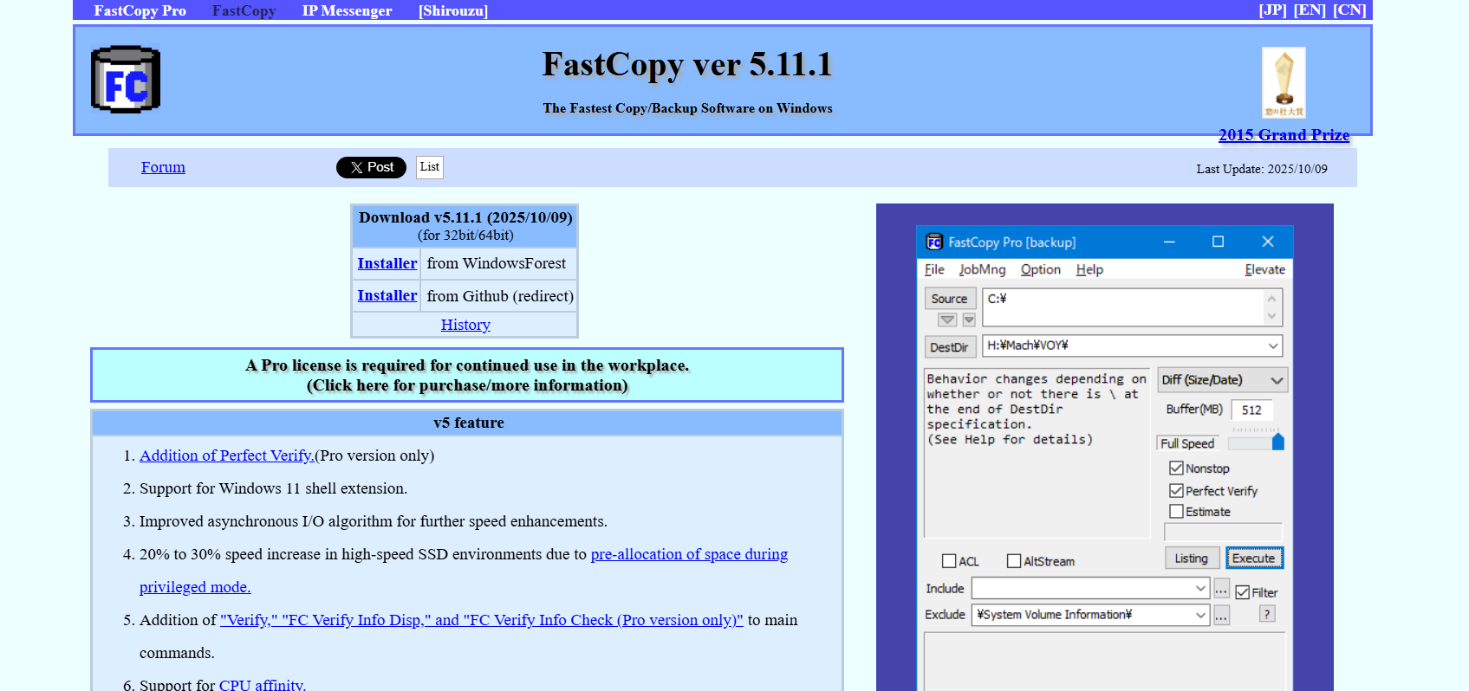Click the left arrow button under Source

click(x=948, y=320)
